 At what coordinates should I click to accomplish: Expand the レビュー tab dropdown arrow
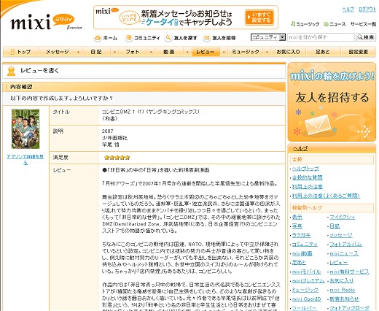click(224, 52)
